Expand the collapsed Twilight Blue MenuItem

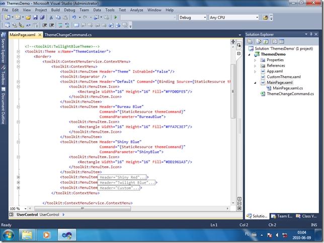tap(19, 182)
